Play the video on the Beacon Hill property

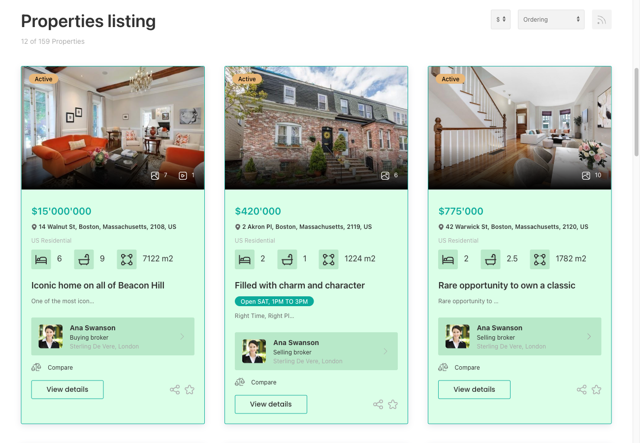click(182, 175)
